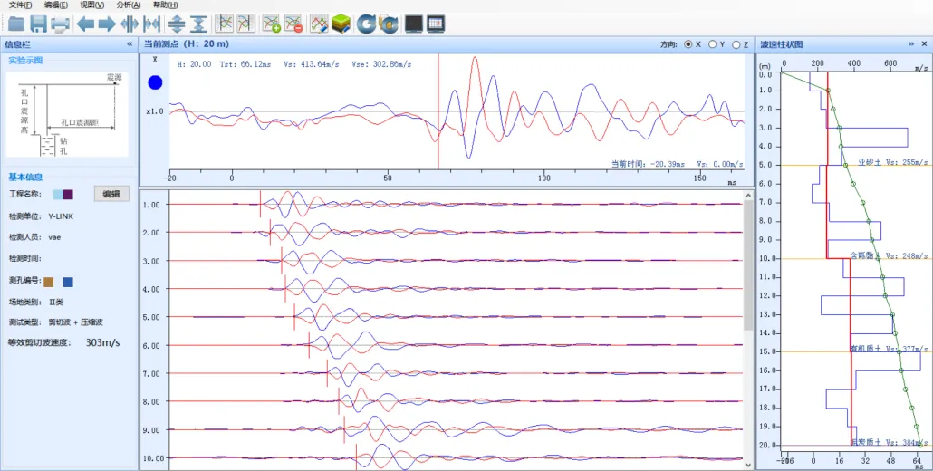Click the add curve green plus icon
Image resolution: width=933 pixels, height=471 pixels.
click(x=271, y=24)
